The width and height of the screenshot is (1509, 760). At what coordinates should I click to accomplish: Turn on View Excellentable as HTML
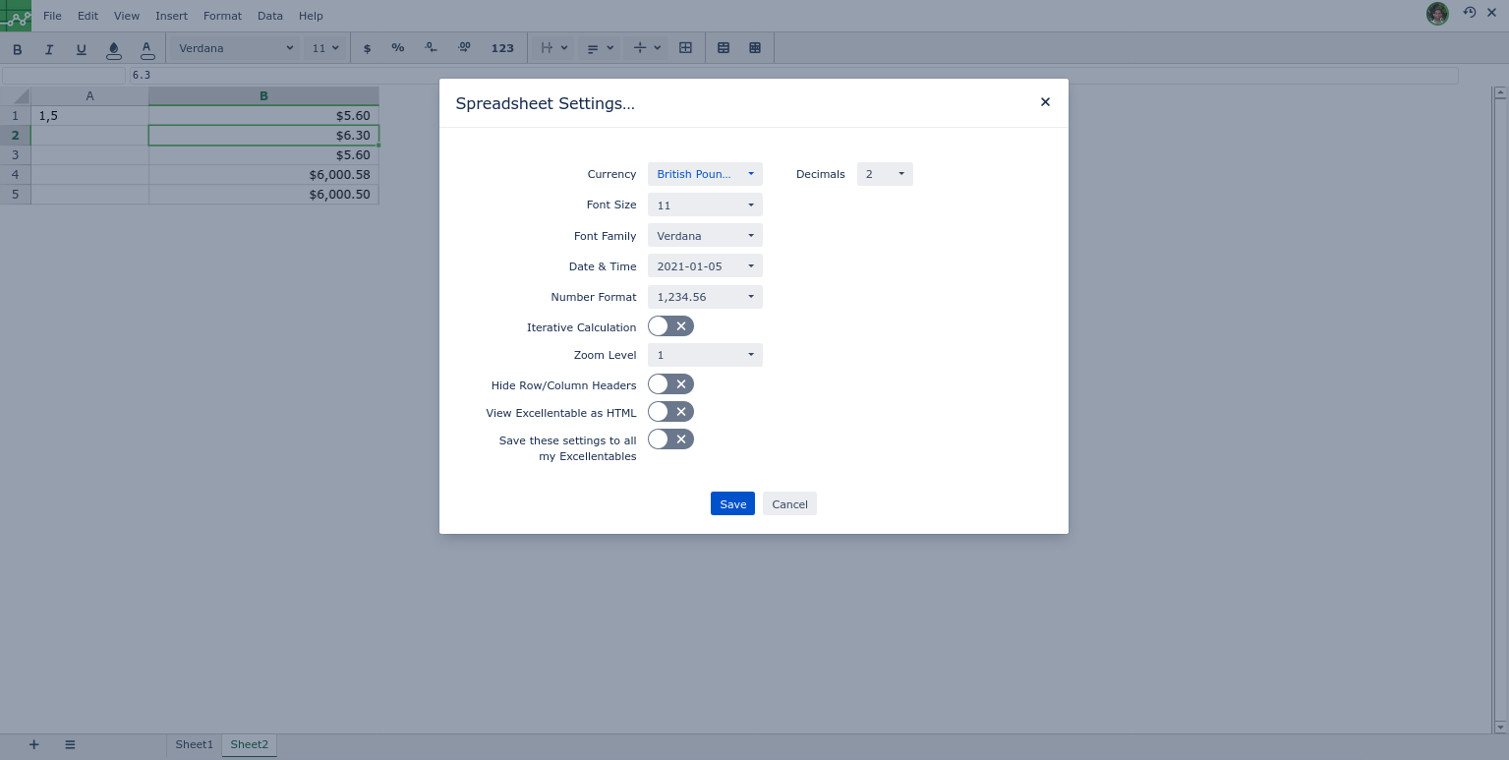tap(670, 412)
